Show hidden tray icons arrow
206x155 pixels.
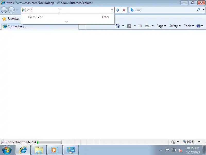pos(161,150)
